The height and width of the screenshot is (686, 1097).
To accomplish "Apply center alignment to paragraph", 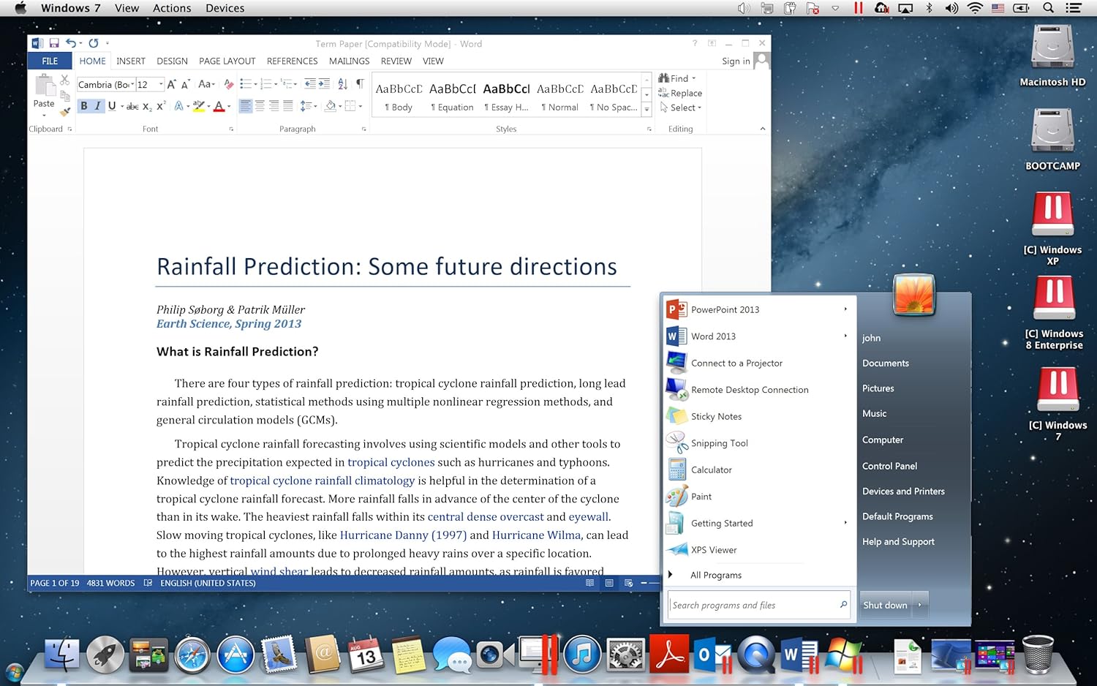I will pos(260,106).
